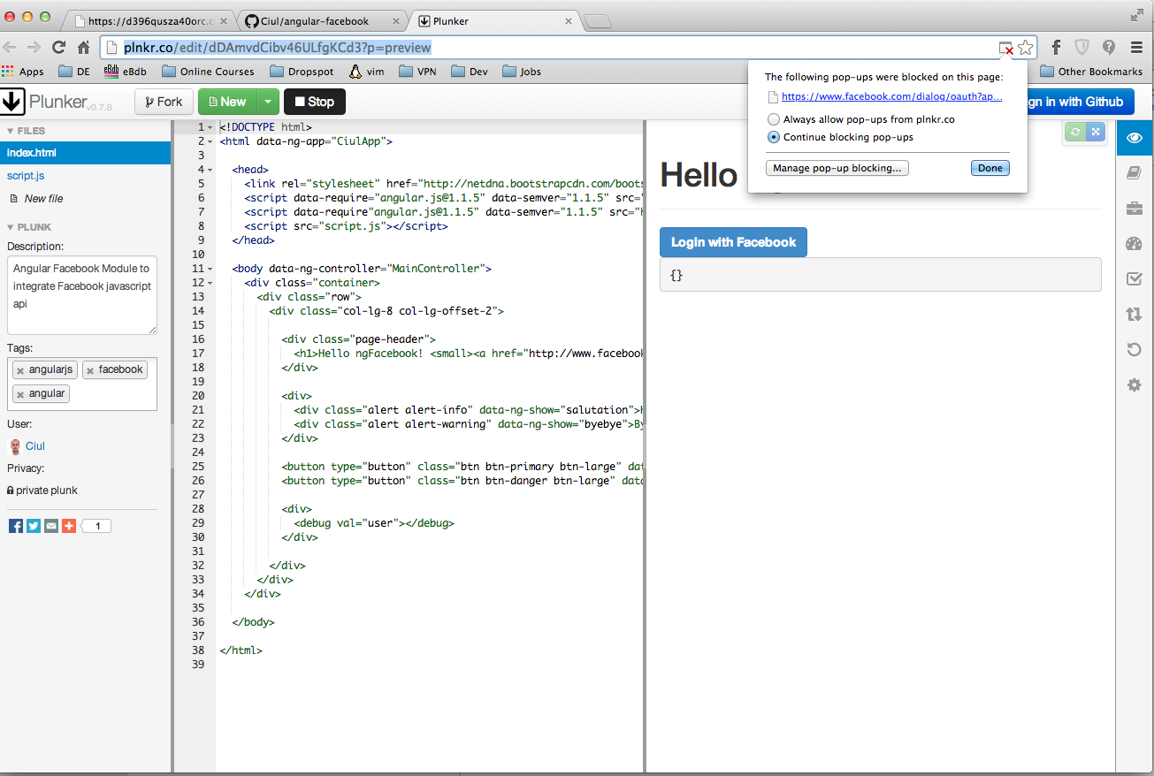Open the vim bookmark
Screen dimensions: 1154x776
(366, 72)
